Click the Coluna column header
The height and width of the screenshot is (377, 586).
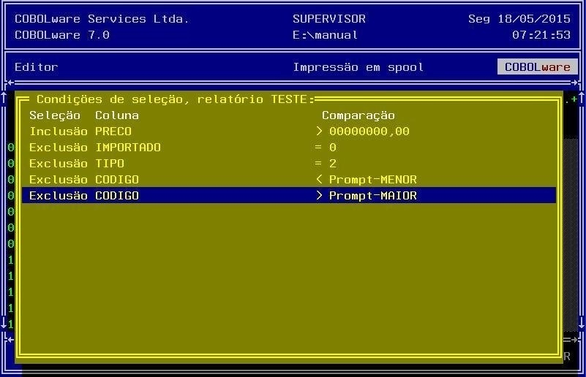point(117,115)
